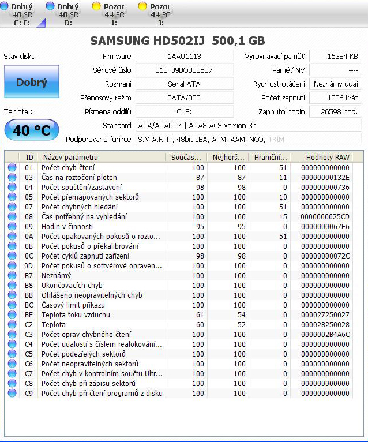Click status icon for Počet cyklů zapnutí zařízení
Image resolution: width=368 pixels, height=442 pixels.
(x=12, y=256)
